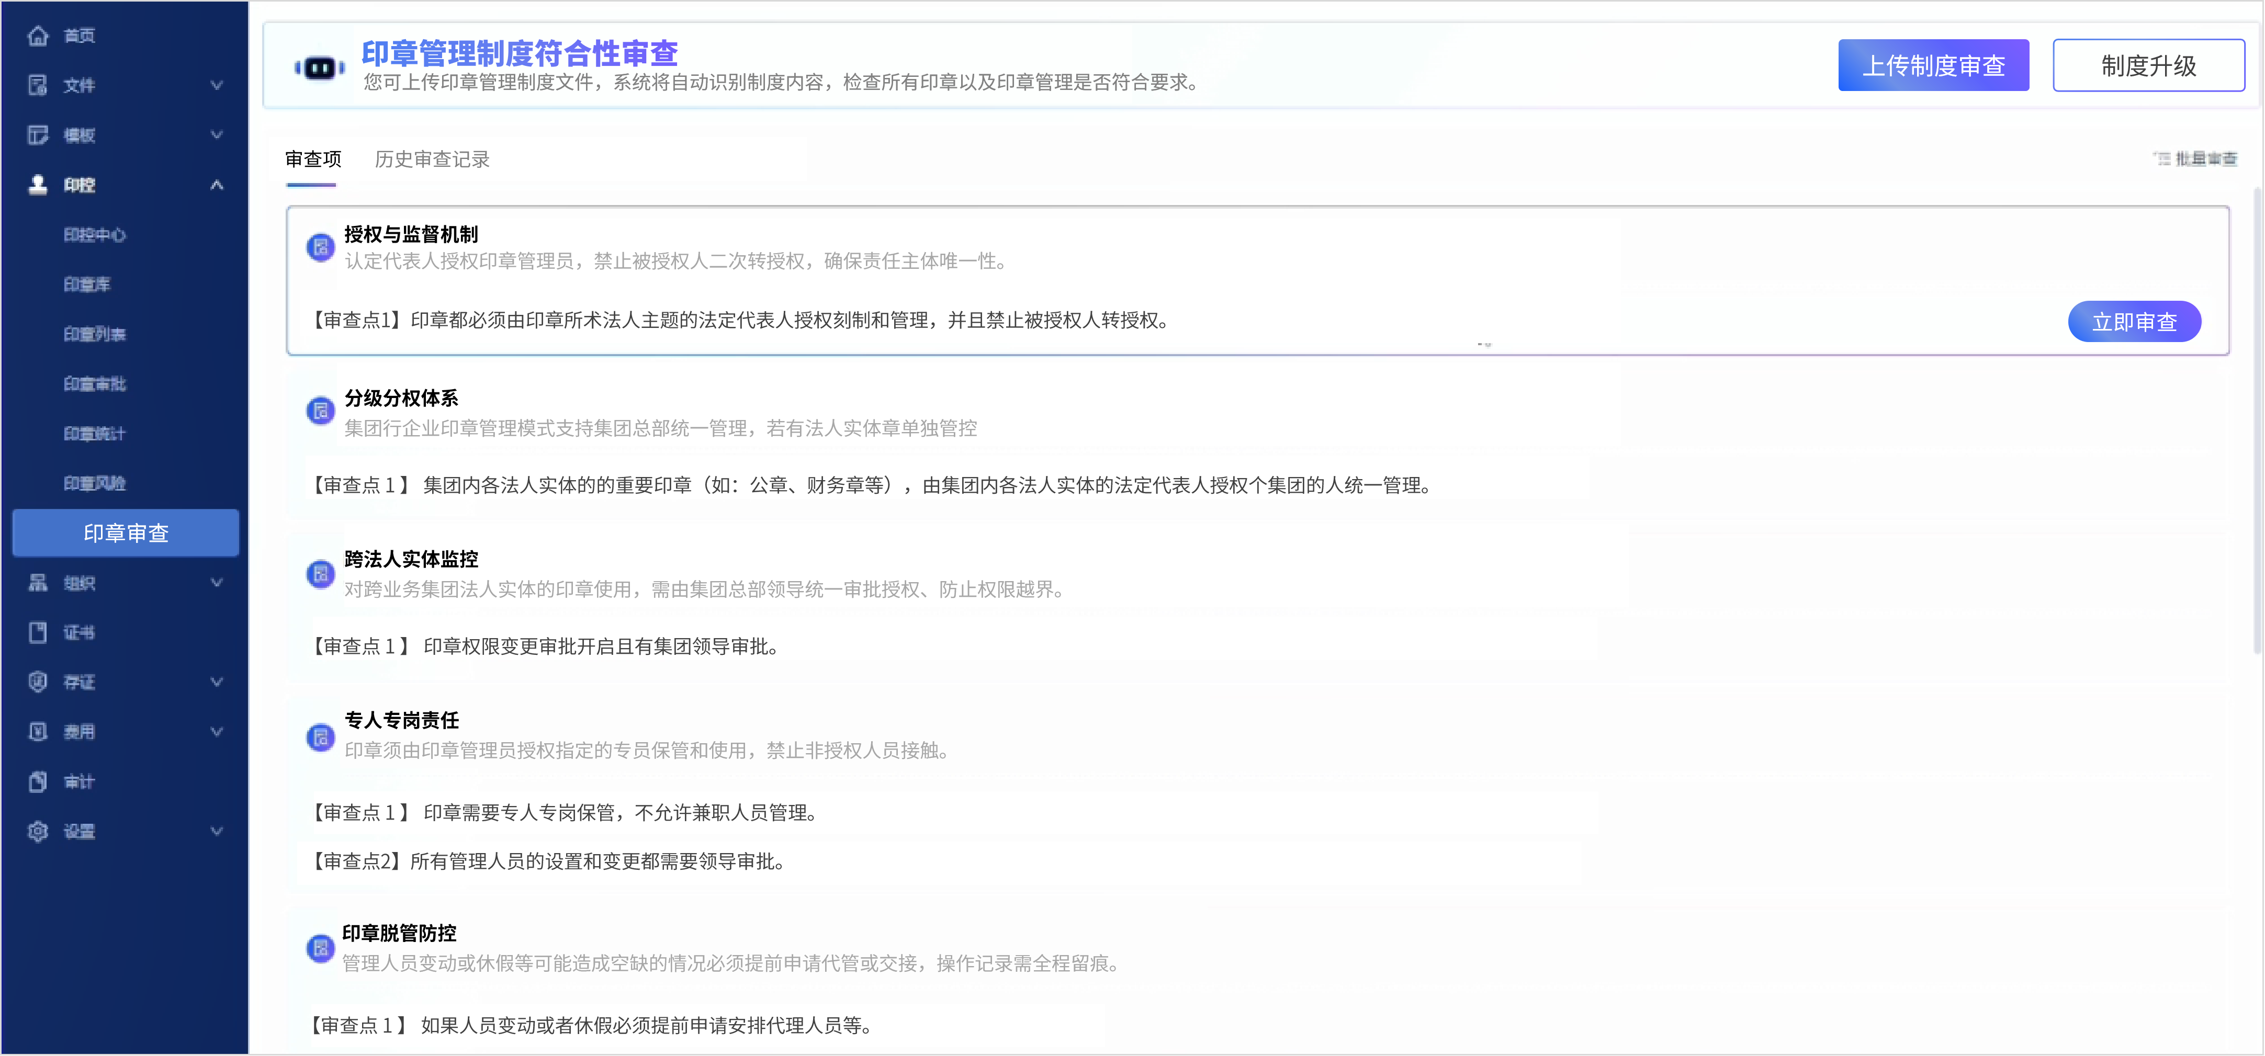Collapse the 印控 submenu chevron
Viewport: 2265px width, 1056px height.
tap(216, 185)
